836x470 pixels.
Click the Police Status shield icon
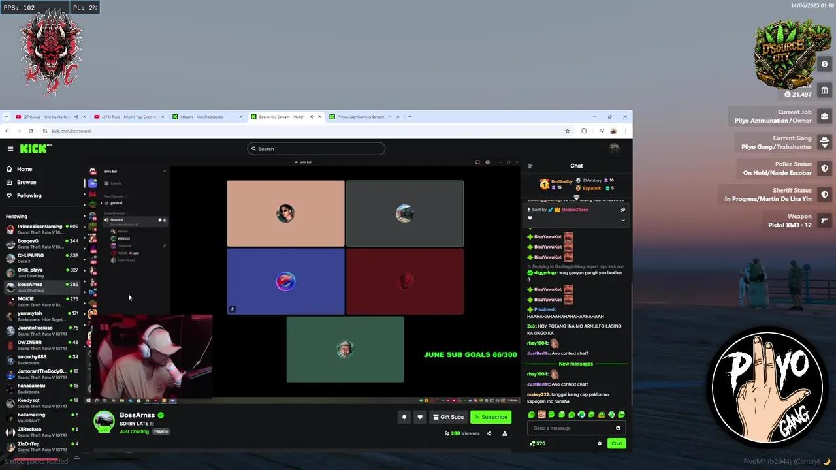point(824,168)
